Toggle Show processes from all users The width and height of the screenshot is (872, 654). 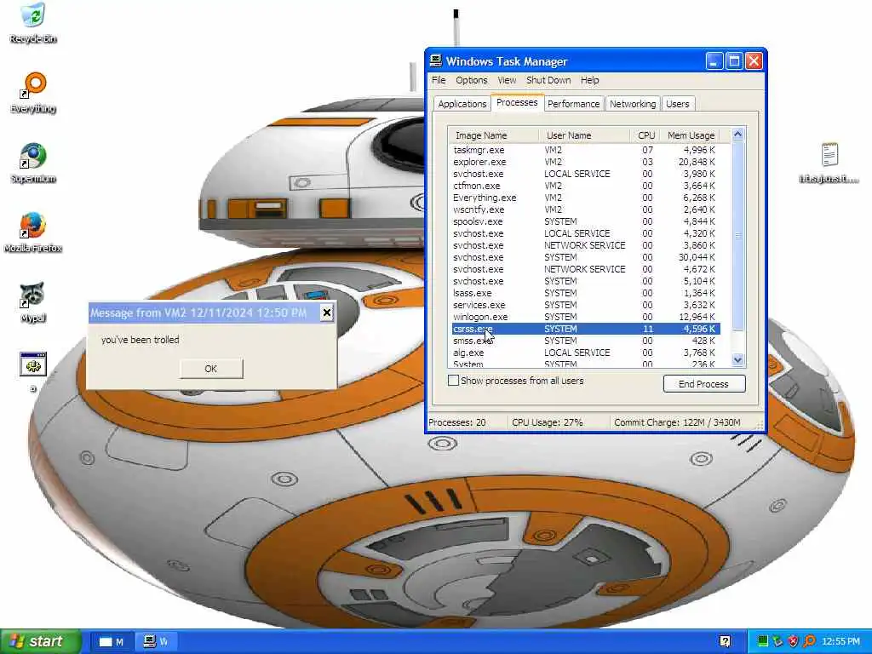coord(454,381)
